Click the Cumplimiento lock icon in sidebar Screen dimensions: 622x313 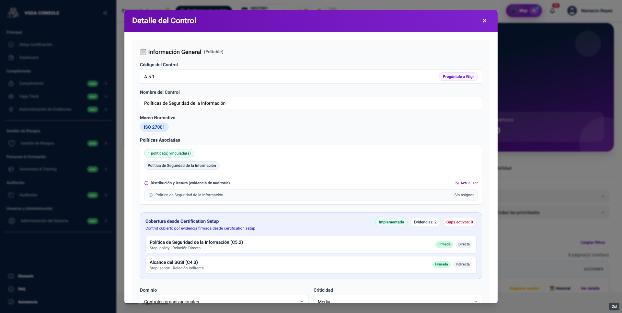[x=11, y=83]
